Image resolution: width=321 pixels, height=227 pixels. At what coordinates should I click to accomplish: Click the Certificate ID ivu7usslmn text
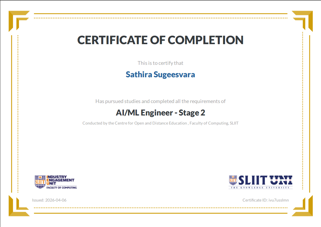click(266, 200)
